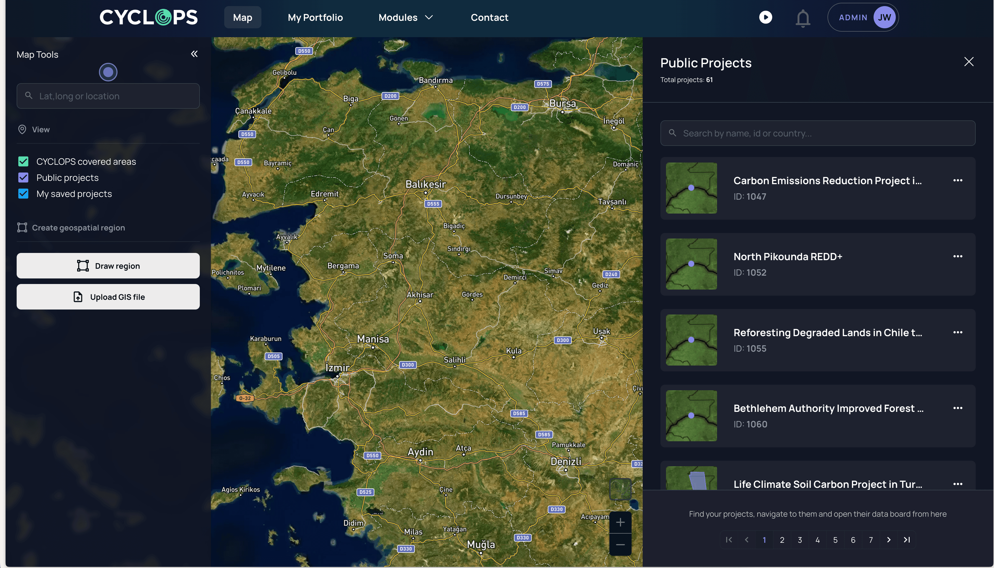The image size is (994, 568).
Task: Open the My Portfolio tab
Action: pyautogui.click(x=315, y=17)
